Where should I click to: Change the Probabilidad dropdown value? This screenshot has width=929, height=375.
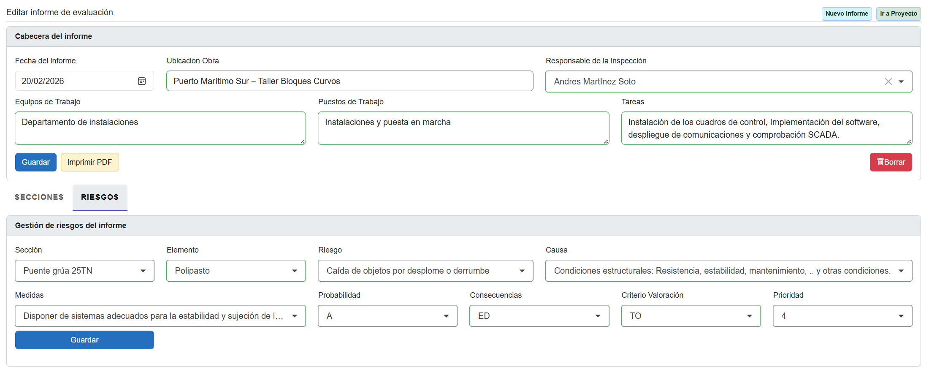[387, 316]
